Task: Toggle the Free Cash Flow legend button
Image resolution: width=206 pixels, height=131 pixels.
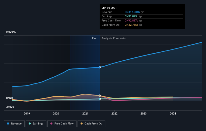Action: point(62,124)
